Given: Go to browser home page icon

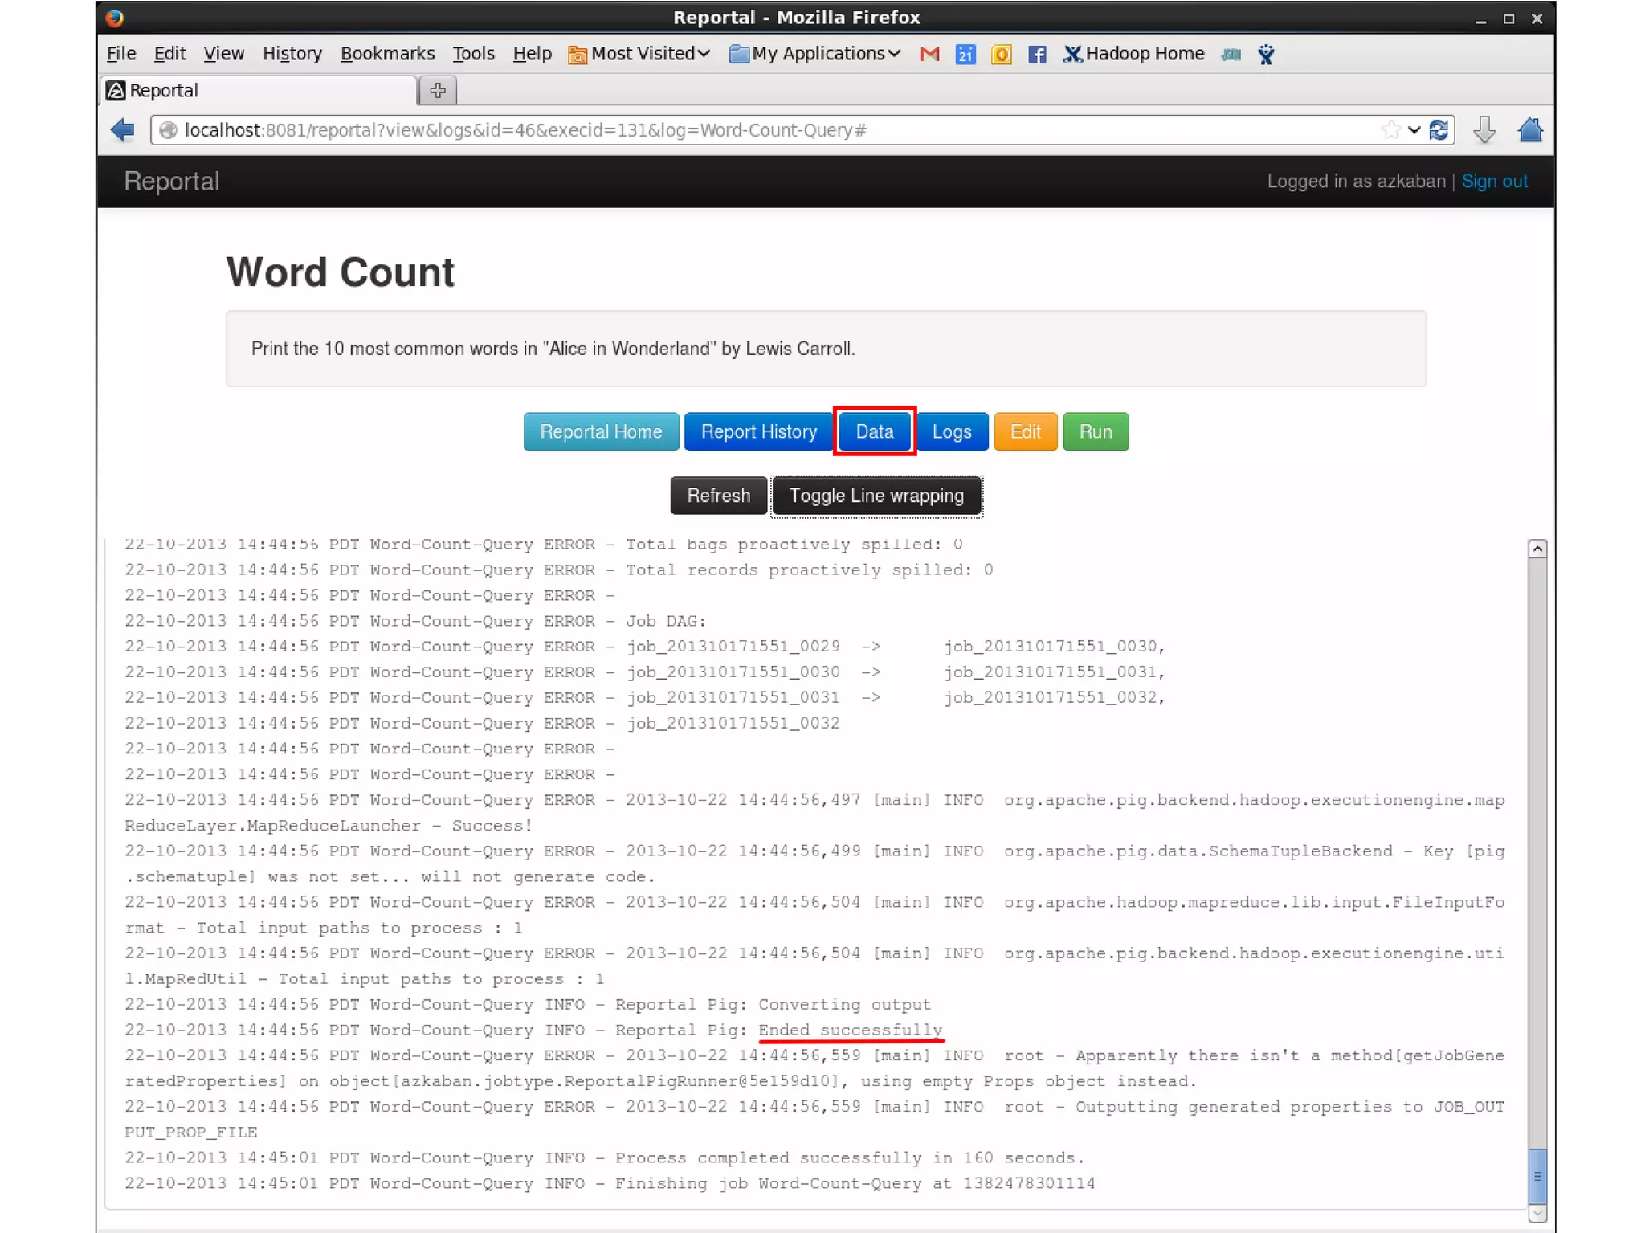Looking at the screenshot, I should coord(1529,129).
